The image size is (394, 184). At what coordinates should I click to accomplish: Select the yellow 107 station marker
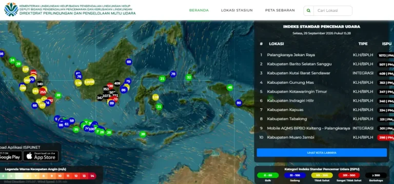click(x=42, y=105)
